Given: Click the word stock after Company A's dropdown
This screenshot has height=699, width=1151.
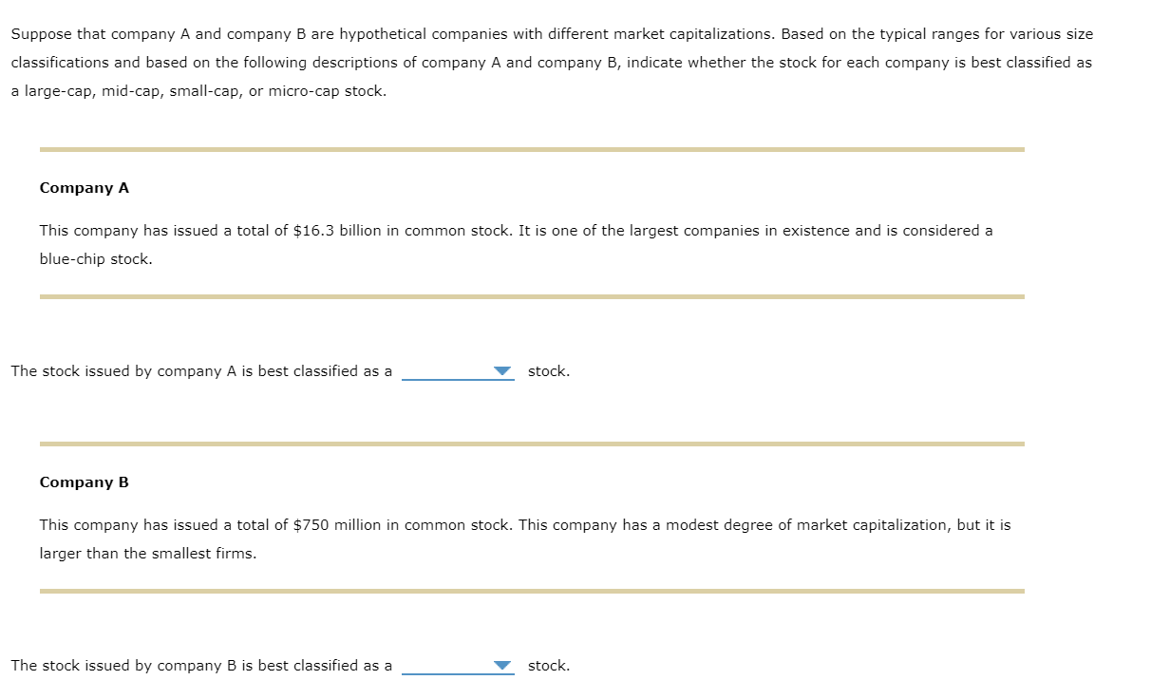Looking at the screenshot, I should tap(548, 370).
